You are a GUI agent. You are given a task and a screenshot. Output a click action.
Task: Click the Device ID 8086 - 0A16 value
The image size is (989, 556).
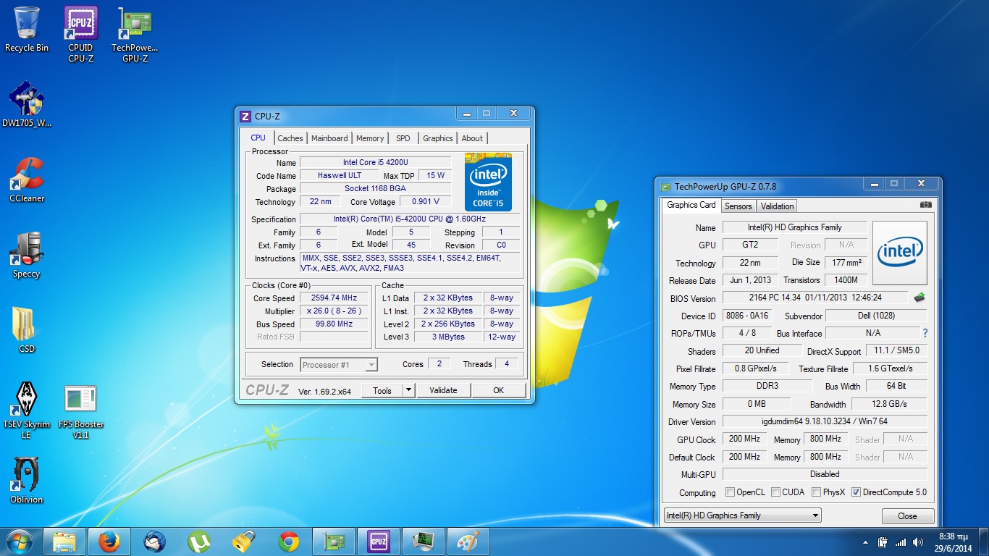tap(747, 316)
